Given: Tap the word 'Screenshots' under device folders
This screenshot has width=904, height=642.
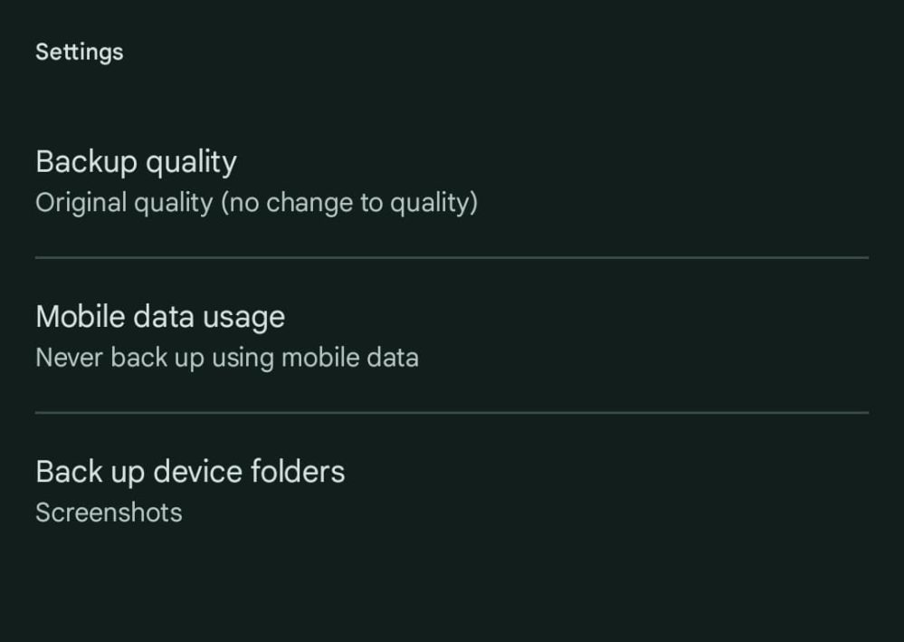Looking at the screenshot, I should click(x=109, y=513).
